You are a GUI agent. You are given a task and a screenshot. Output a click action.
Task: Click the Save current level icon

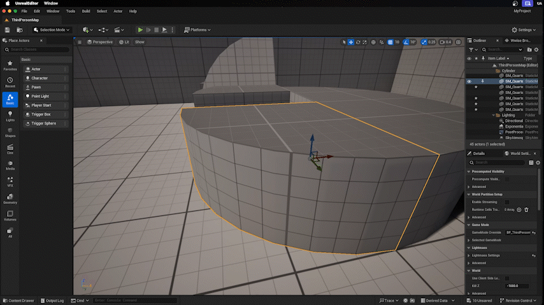point(7,30)
